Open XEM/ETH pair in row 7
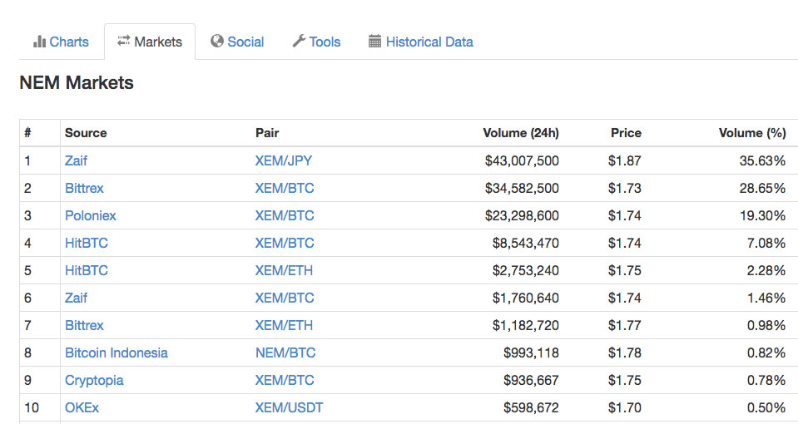Image resolution: width=798 pixels, height=424 pixels. pyautogui.click(x=284, y=325)
